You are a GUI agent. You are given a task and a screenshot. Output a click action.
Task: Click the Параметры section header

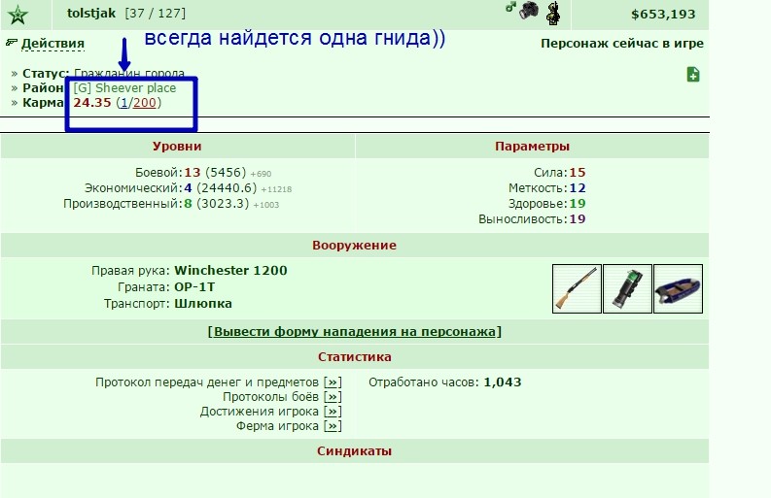[x=532, y=147]
